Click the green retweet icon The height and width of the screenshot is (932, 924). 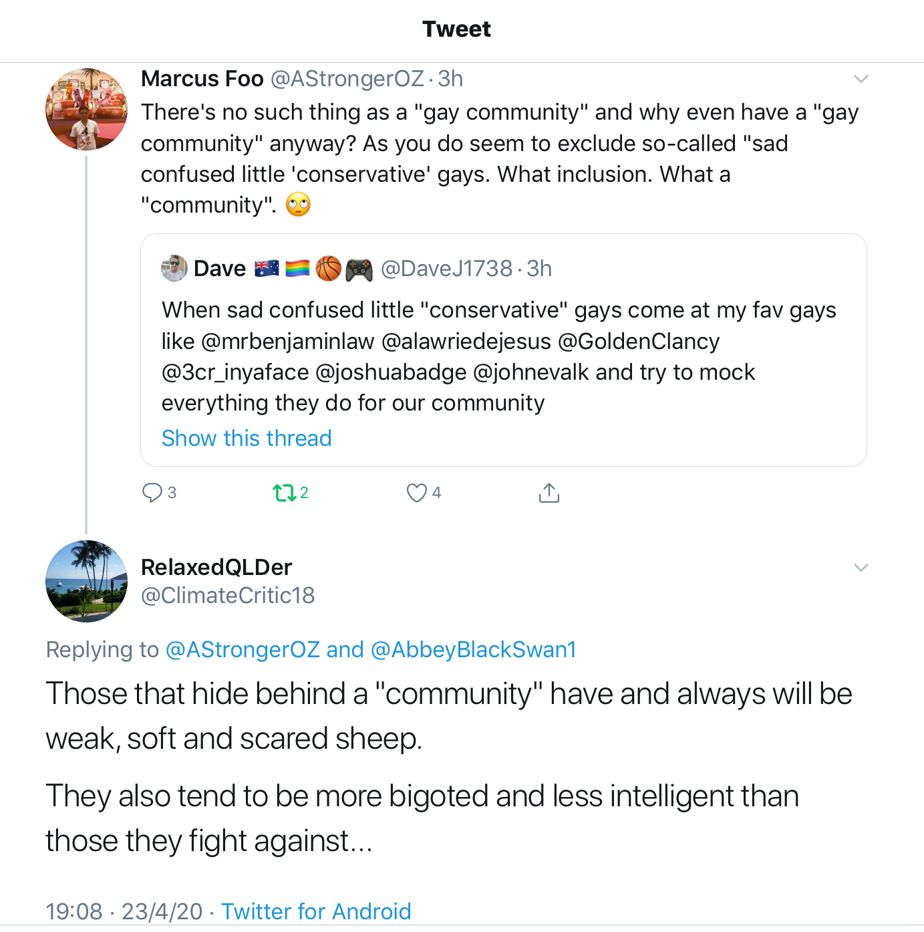(x=284, y=493)
